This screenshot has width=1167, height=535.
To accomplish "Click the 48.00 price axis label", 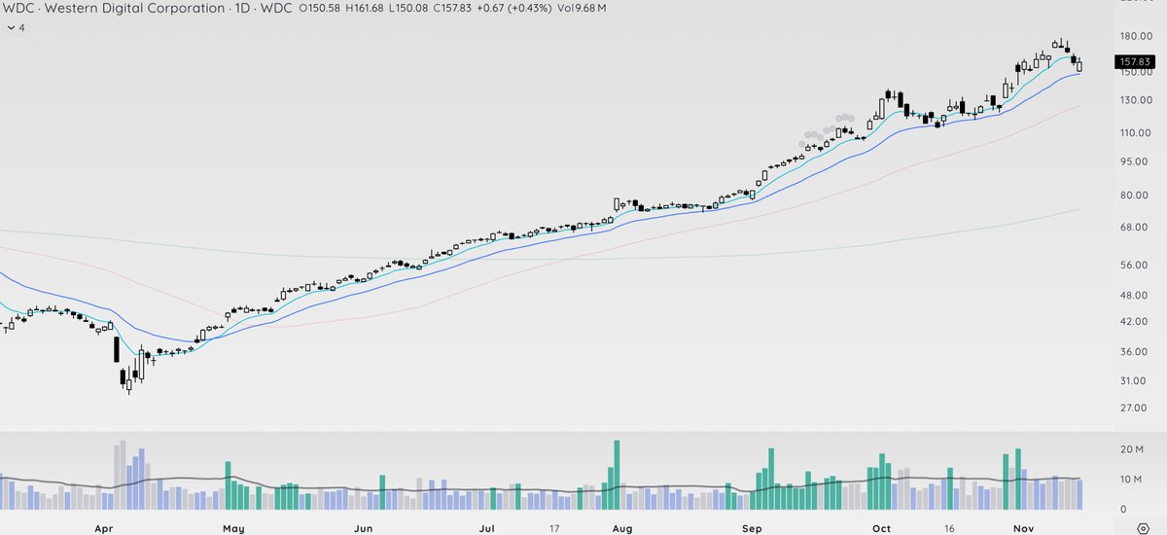I will 1136,296.
